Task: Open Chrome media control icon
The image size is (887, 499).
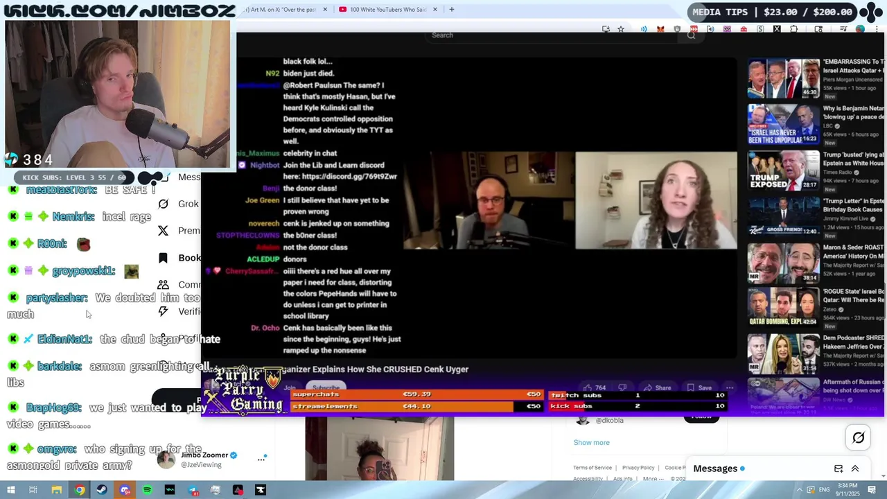Action: 843,29
